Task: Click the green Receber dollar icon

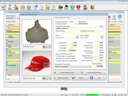Action: (72, 7)
